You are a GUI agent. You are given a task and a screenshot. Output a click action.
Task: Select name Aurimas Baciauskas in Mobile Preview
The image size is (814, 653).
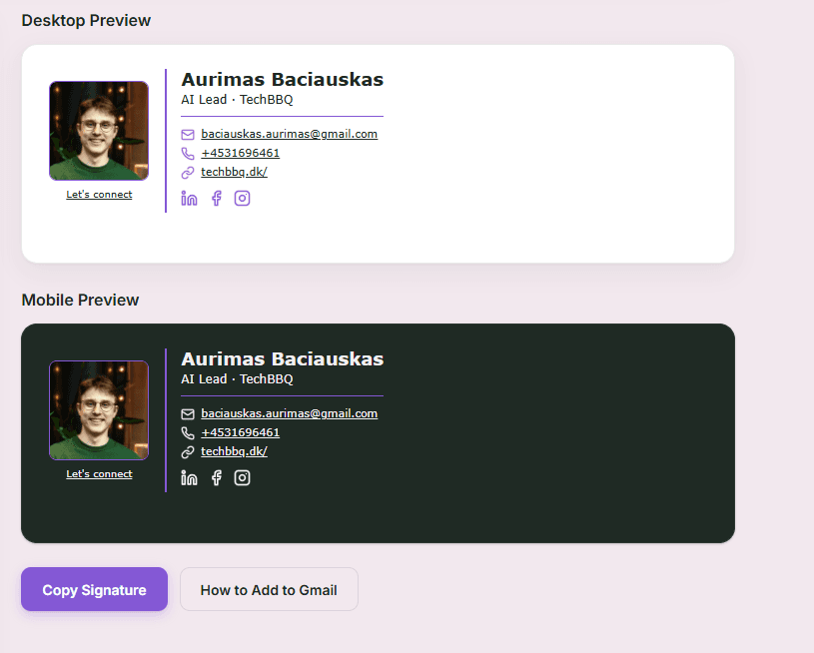[x=283, y=359]
